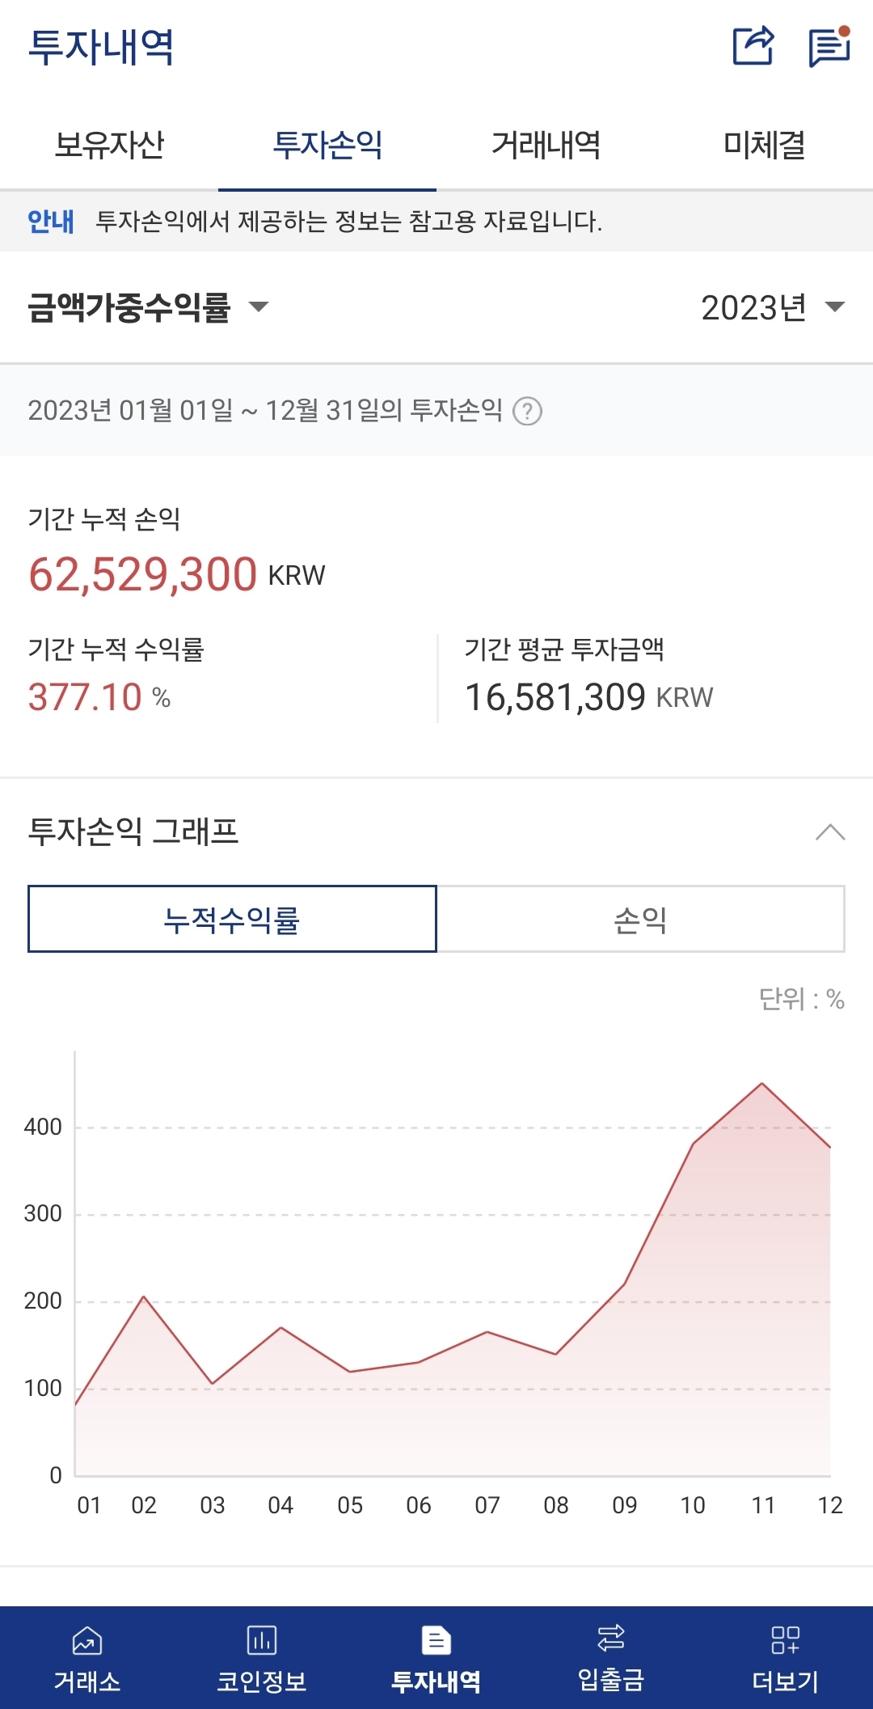
Task: Open the 2023년 year selector
Action: 772,307
